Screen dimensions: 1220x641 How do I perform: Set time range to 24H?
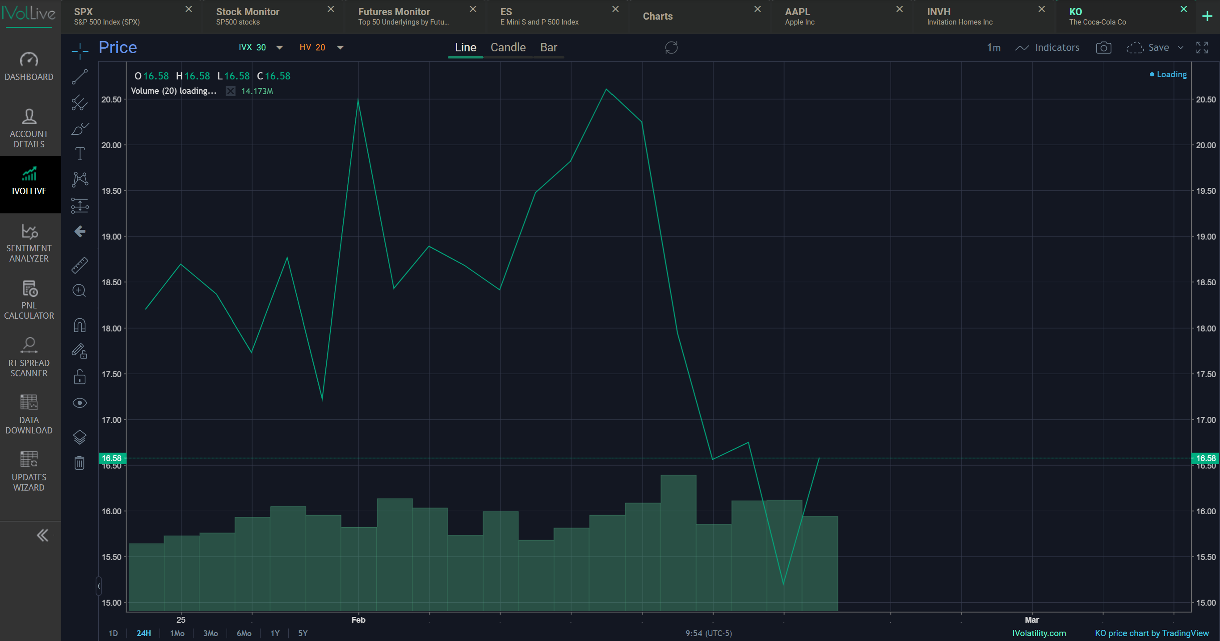click(143, 633)
